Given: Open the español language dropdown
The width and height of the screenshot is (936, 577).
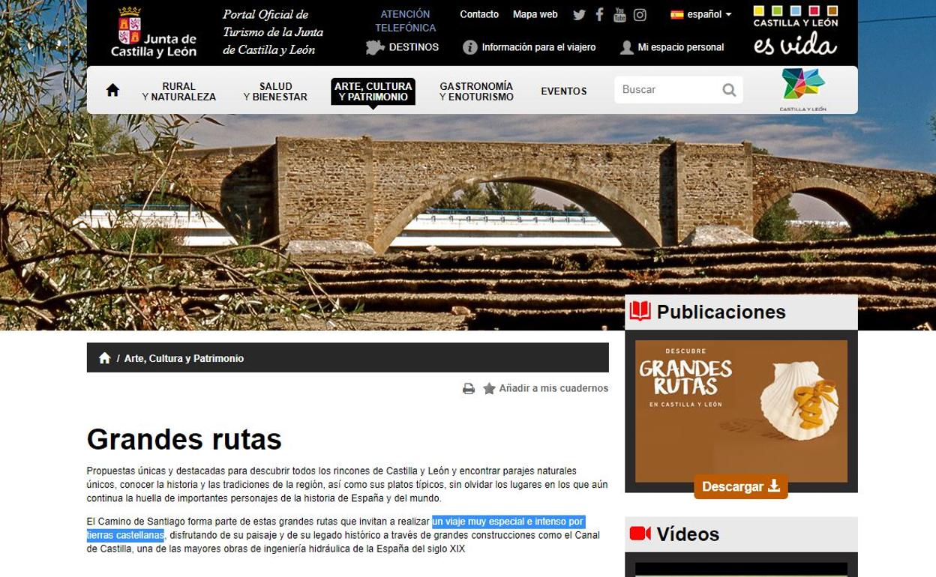Looking at the screenshot, I should click(700, 14).
